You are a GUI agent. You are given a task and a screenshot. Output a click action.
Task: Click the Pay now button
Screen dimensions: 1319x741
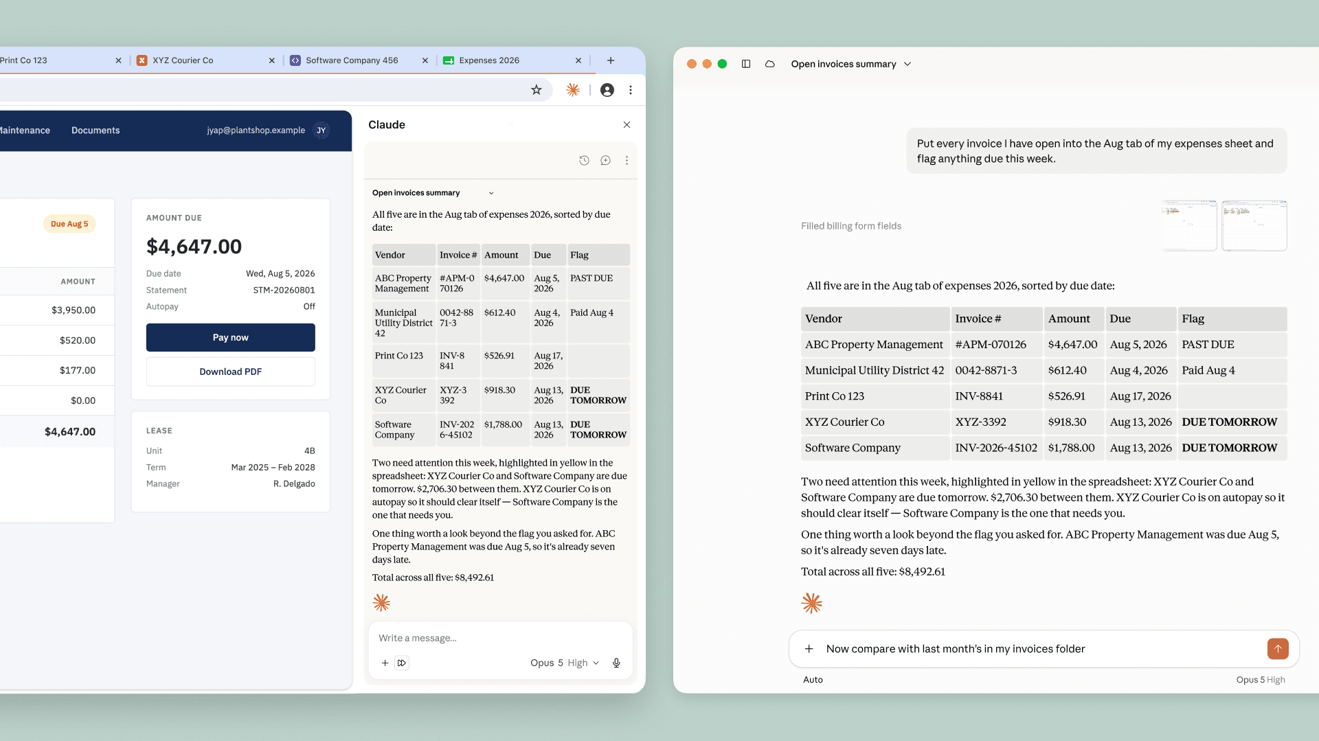point(231,338)
